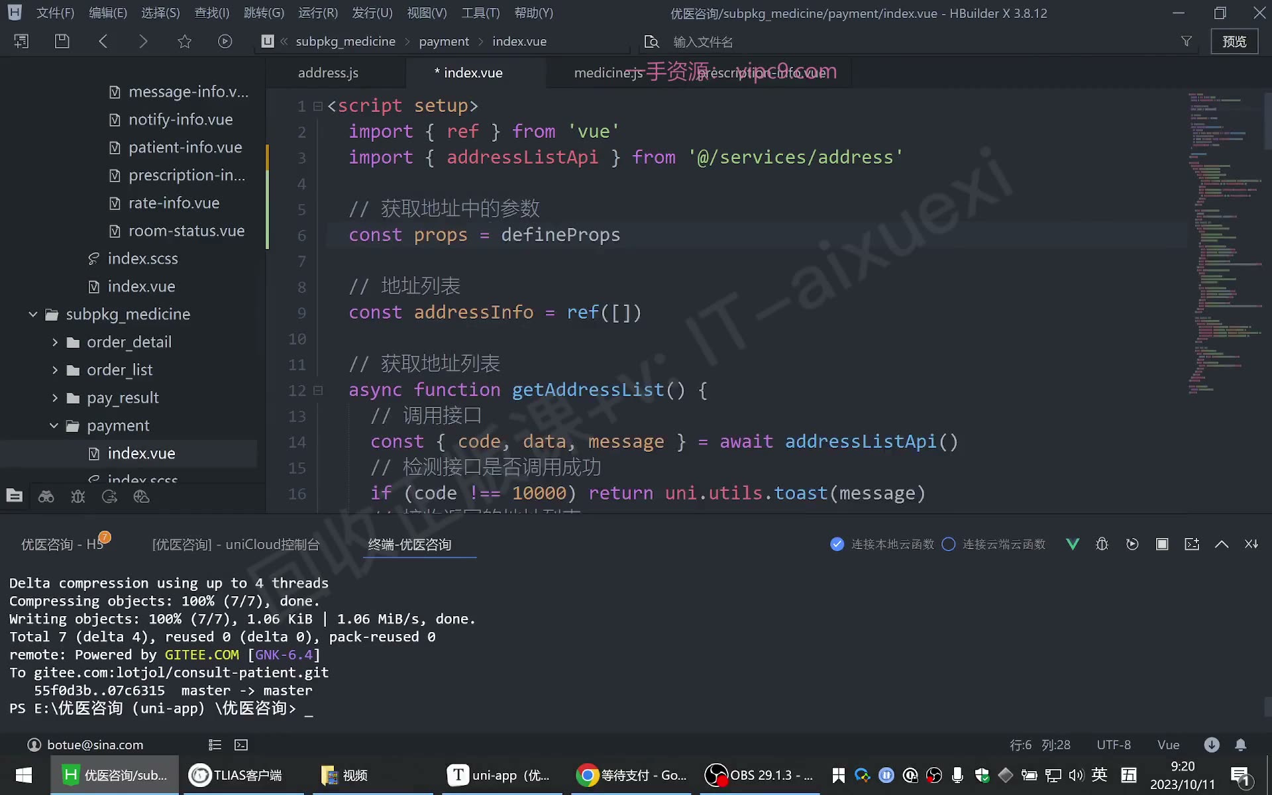Switch to the address.js editor tab
This screenshot has height=795, width=1272.
pyautogui.click(x=328, y=73)
